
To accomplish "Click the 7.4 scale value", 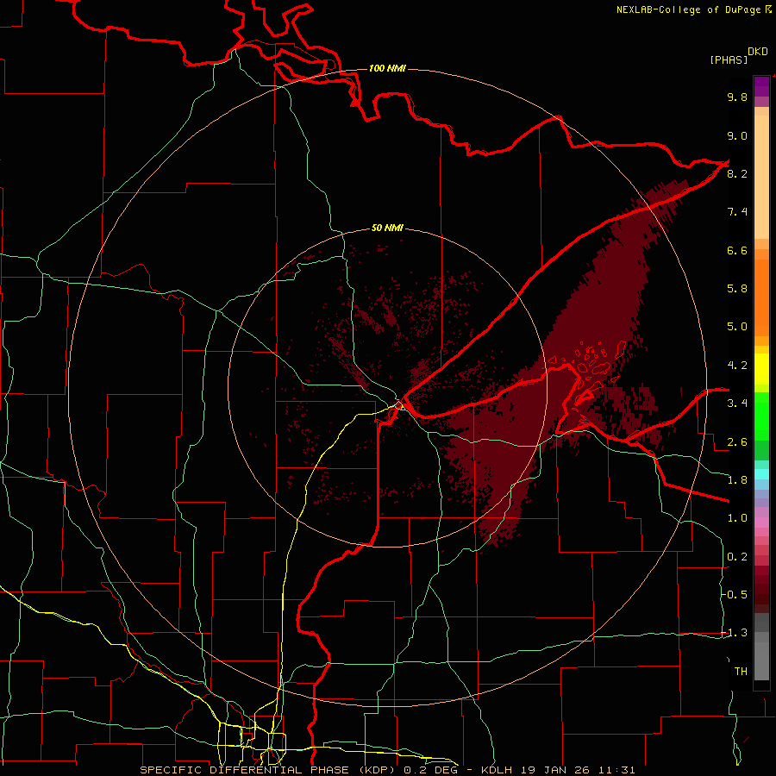I will (737, 212).
